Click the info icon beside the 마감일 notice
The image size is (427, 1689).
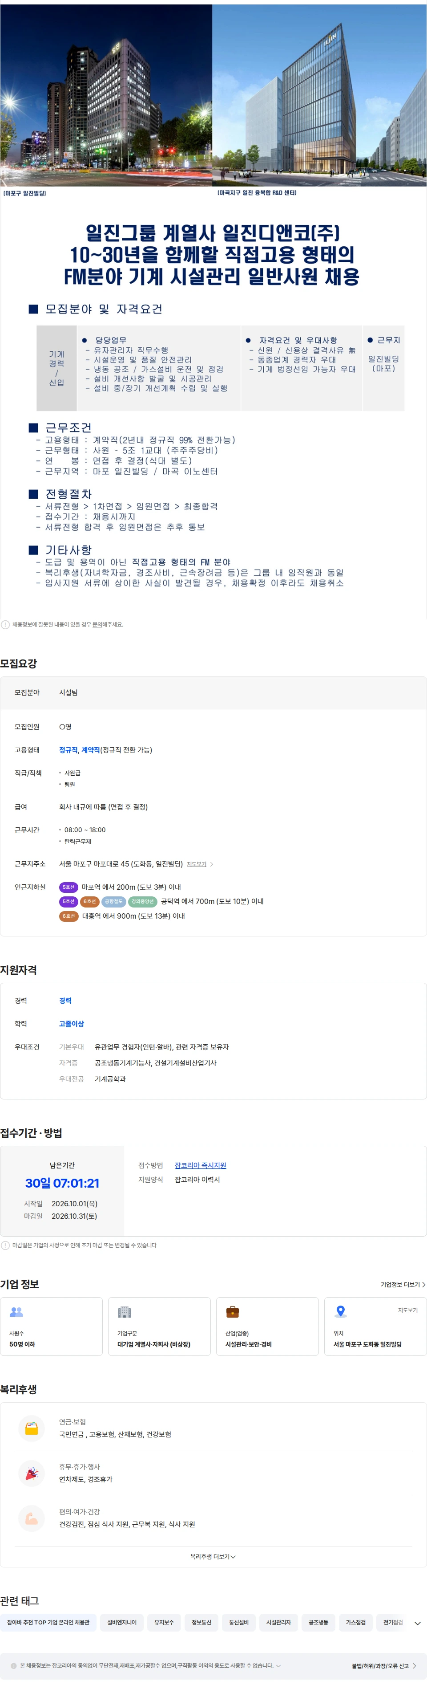point(5,1245)
